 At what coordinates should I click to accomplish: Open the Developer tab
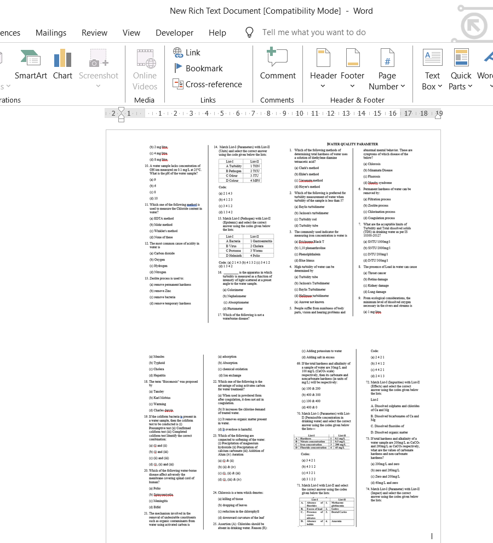[x=174, y=32]
